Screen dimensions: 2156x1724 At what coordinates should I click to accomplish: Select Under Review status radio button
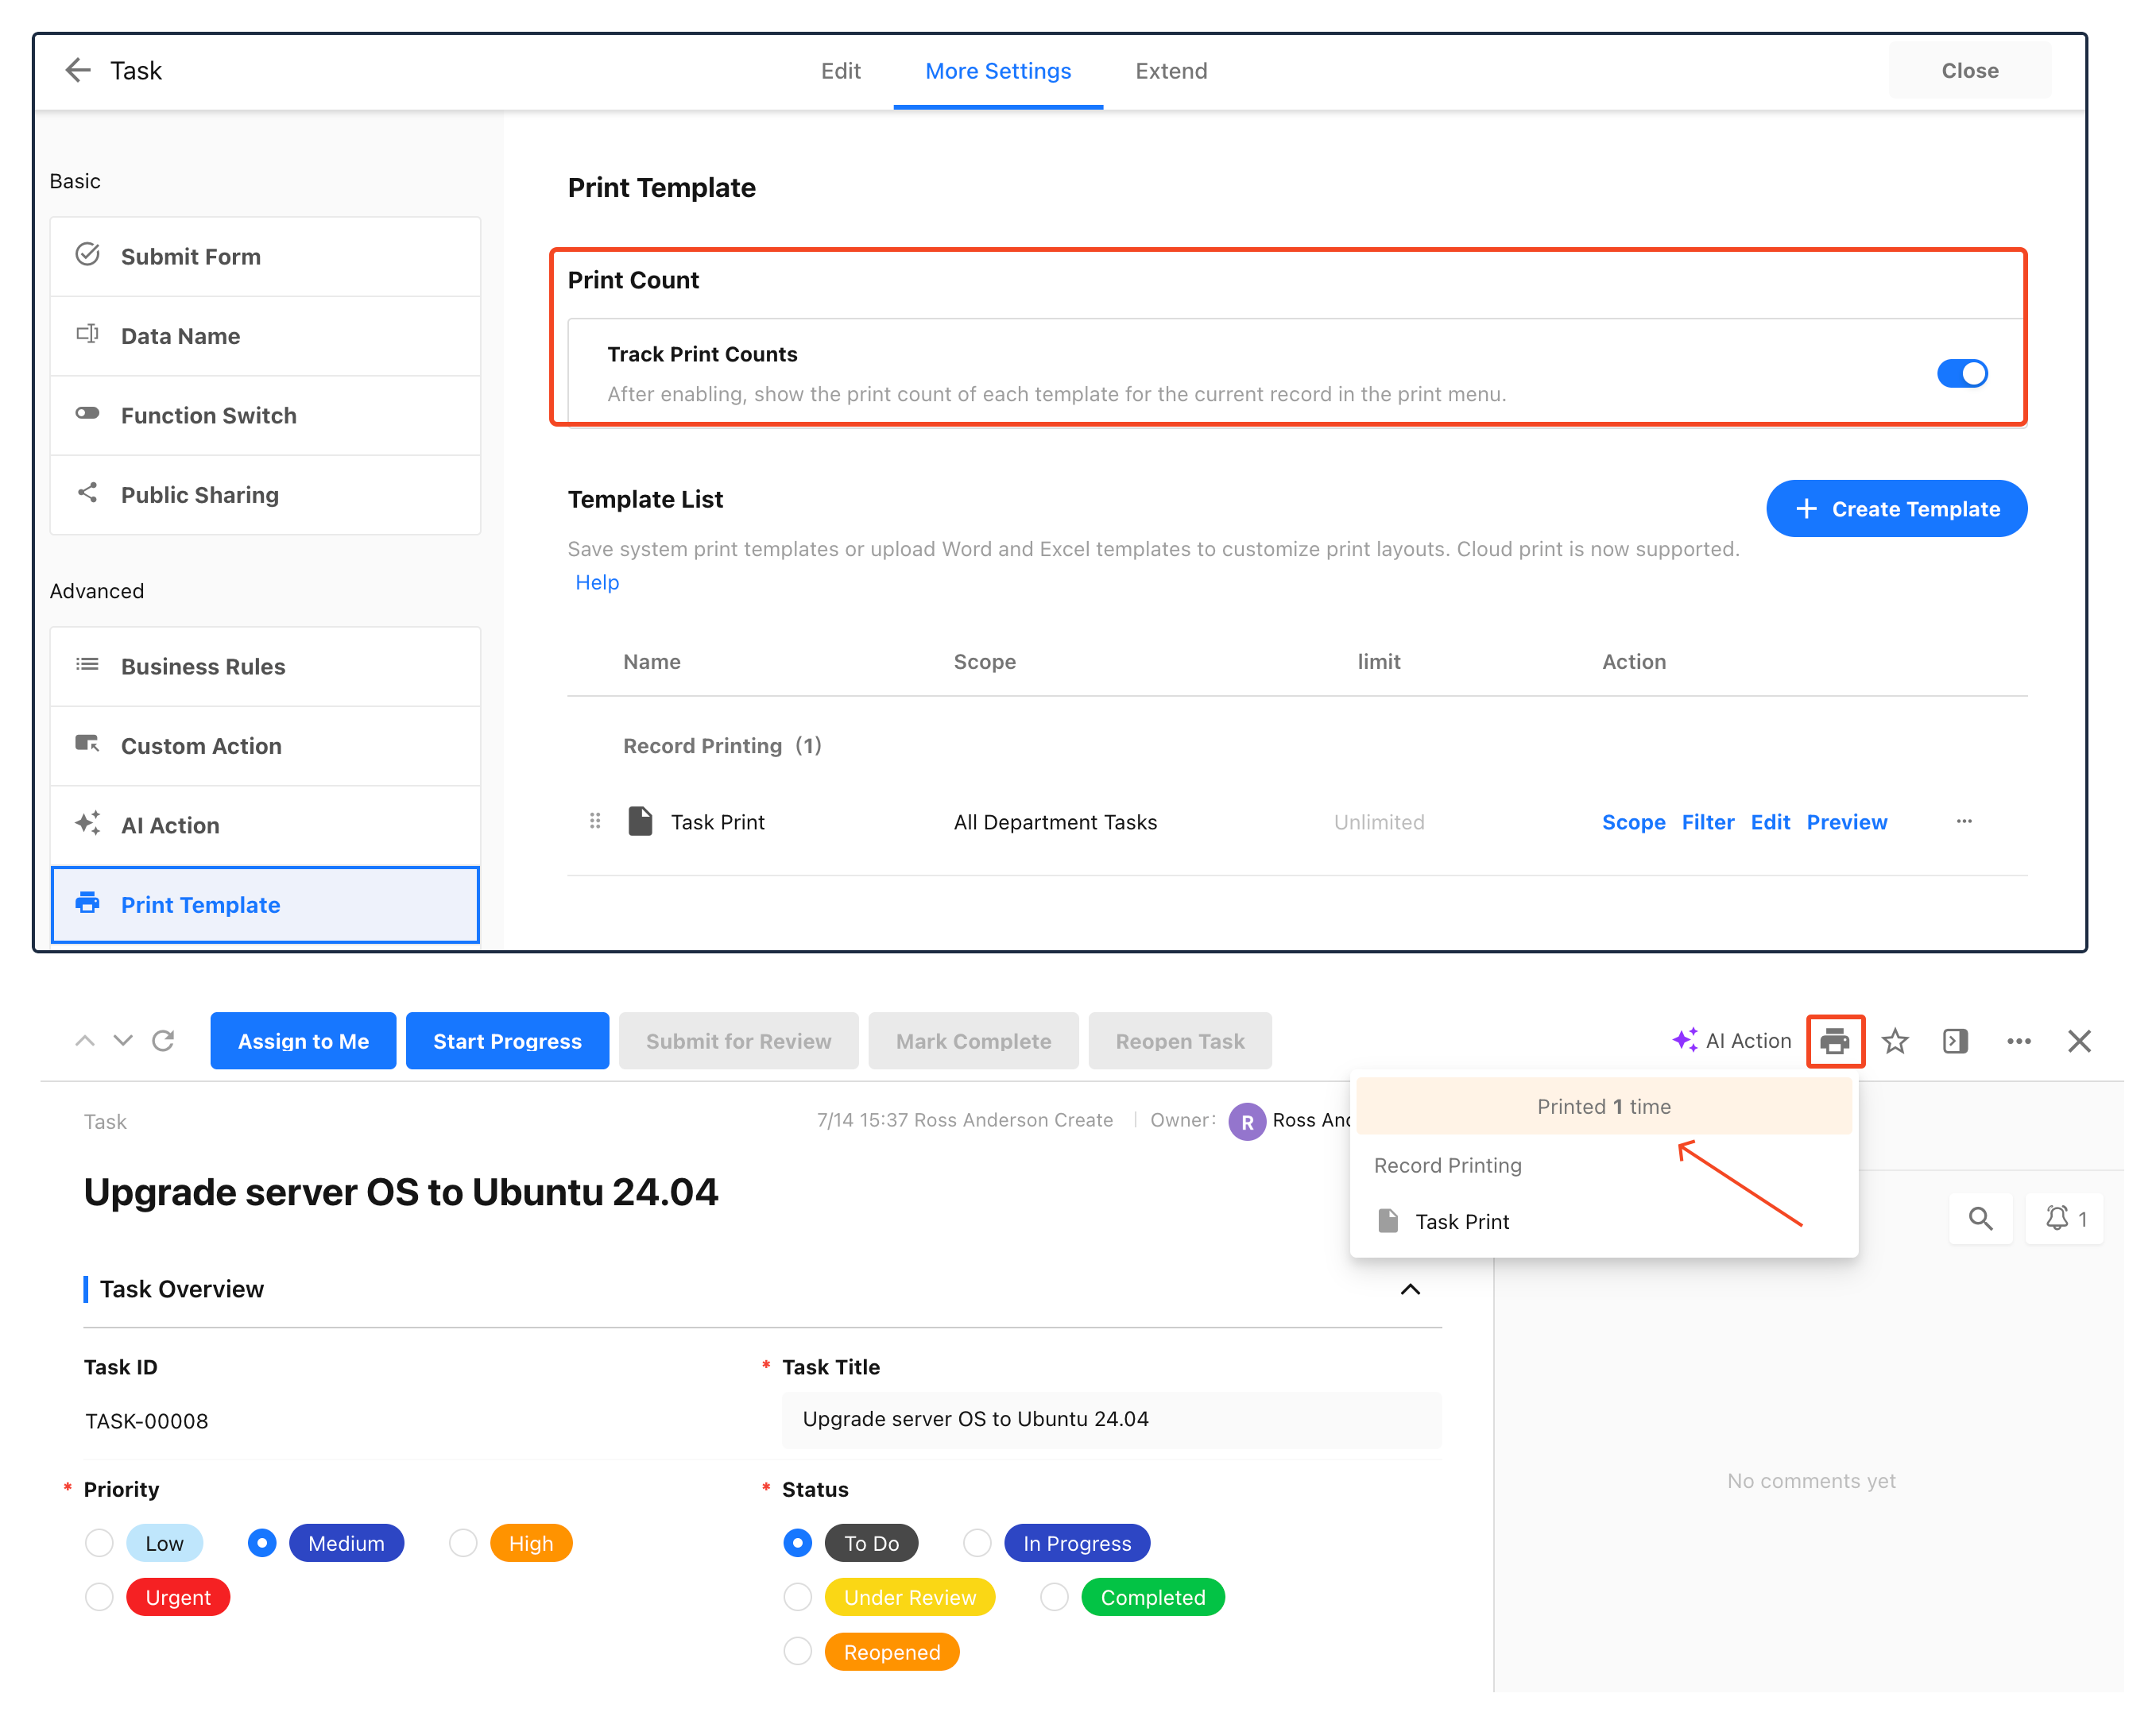[x=797, y=1597]
